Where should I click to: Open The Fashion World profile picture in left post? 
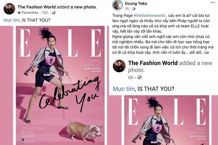pyautogui.click(x=9, y=9)
